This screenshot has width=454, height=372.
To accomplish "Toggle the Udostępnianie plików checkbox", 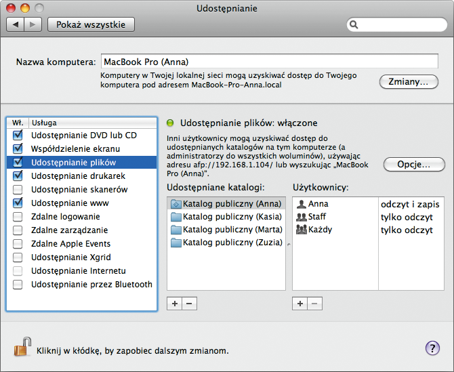I will point(18,162).
